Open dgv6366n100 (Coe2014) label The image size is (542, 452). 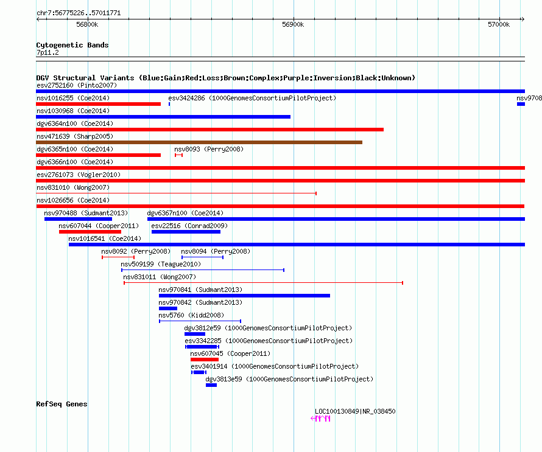pyautogui.click(x=75, y=162)
